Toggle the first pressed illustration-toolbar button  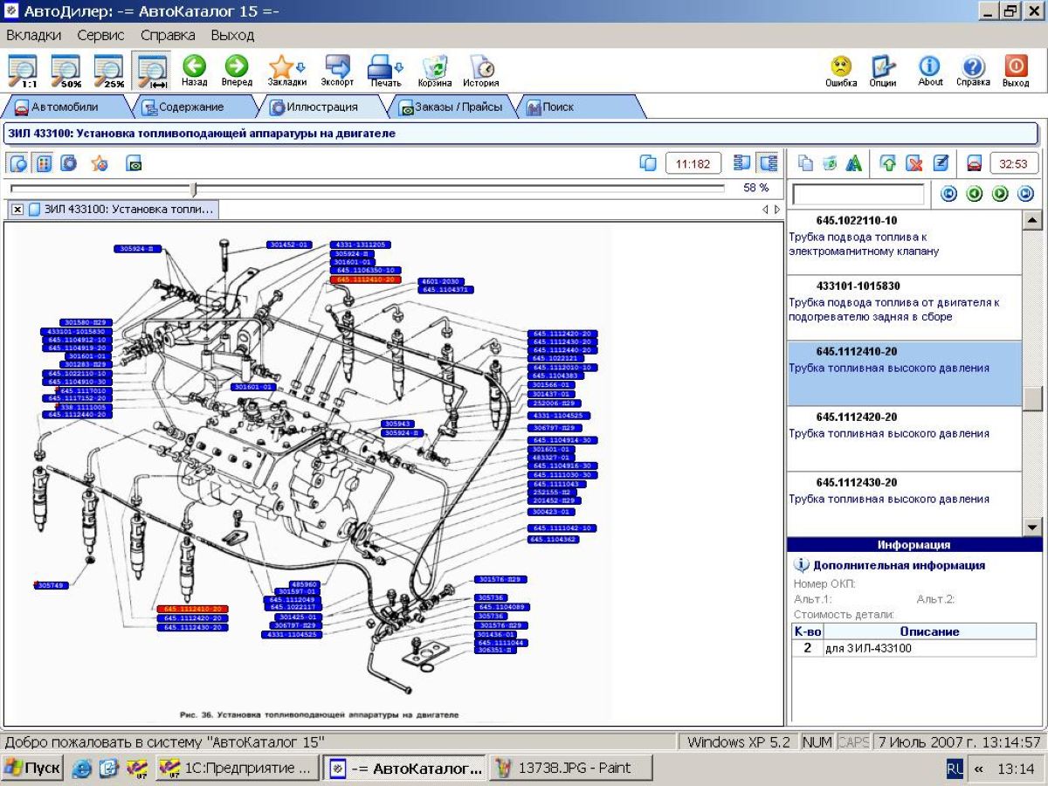tap(18, 163)
